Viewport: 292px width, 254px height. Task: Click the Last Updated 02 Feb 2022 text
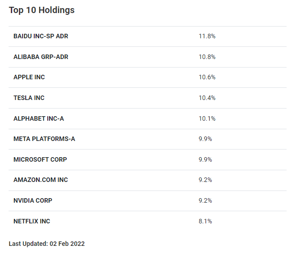coord(47,244)
